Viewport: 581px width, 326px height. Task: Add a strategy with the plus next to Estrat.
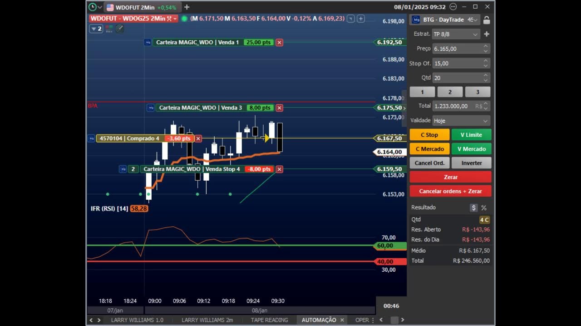(487, 34)
